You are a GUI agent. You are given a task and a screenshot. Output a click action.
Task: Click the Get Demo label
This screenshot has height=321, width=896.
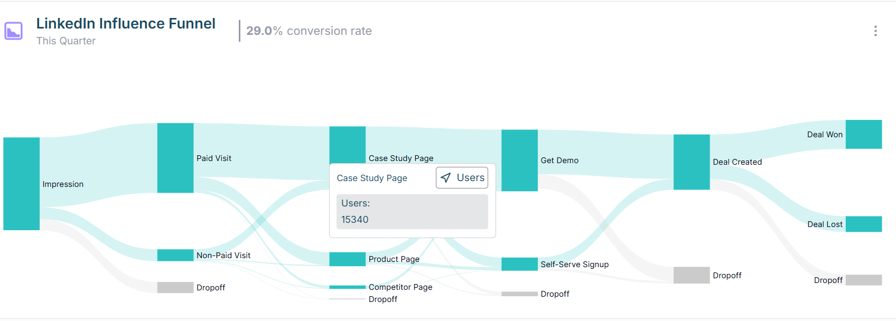click(559, 160)
